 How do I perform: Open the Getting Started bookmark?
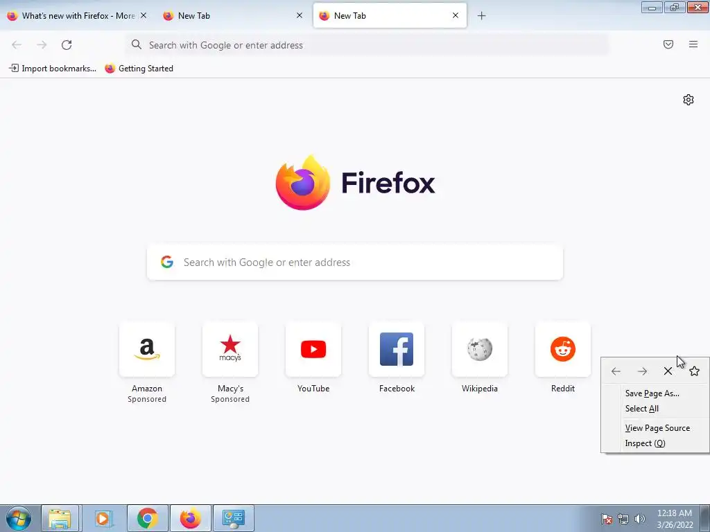click(x=139, y=69)
